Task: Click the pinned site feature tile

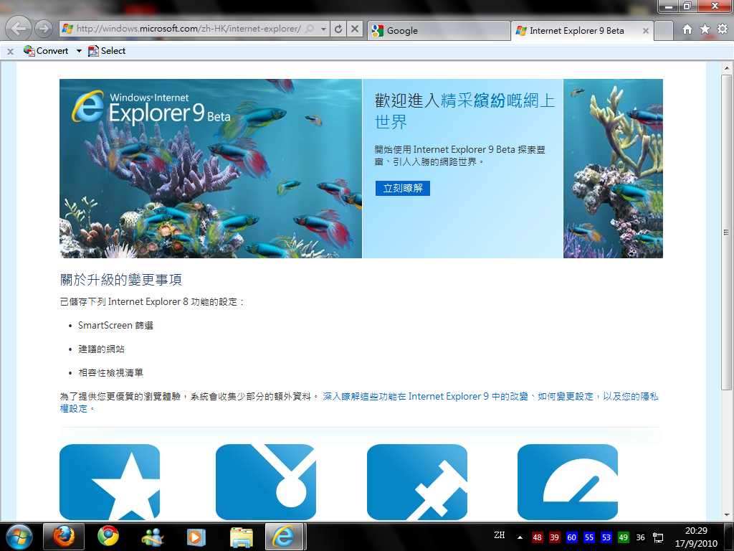Action: click(265, 482)
